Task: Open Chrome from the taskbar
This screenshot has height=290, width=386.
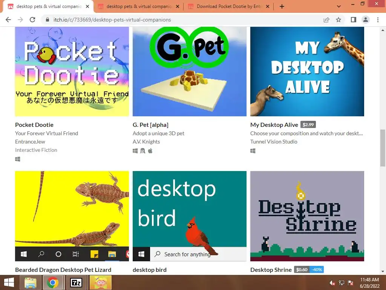Action: click(x=53, y=282)
